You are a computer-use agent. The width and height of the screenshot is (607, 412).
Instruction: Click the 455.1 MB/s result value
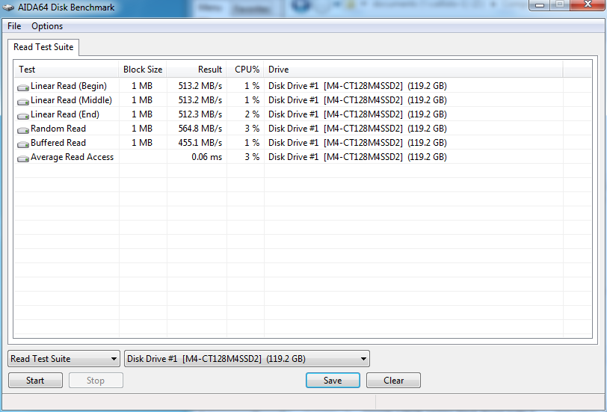point(200,143)
